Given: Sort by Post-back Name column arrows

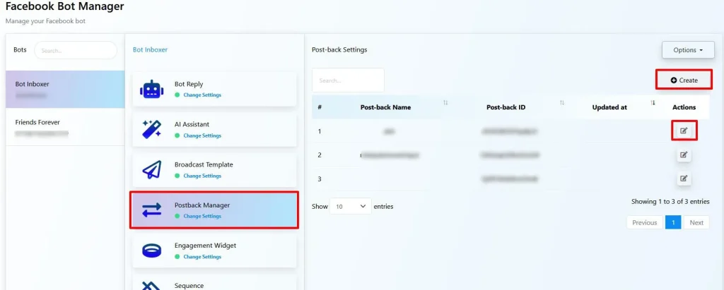Looking at the screenshot, I should [445, 102].
